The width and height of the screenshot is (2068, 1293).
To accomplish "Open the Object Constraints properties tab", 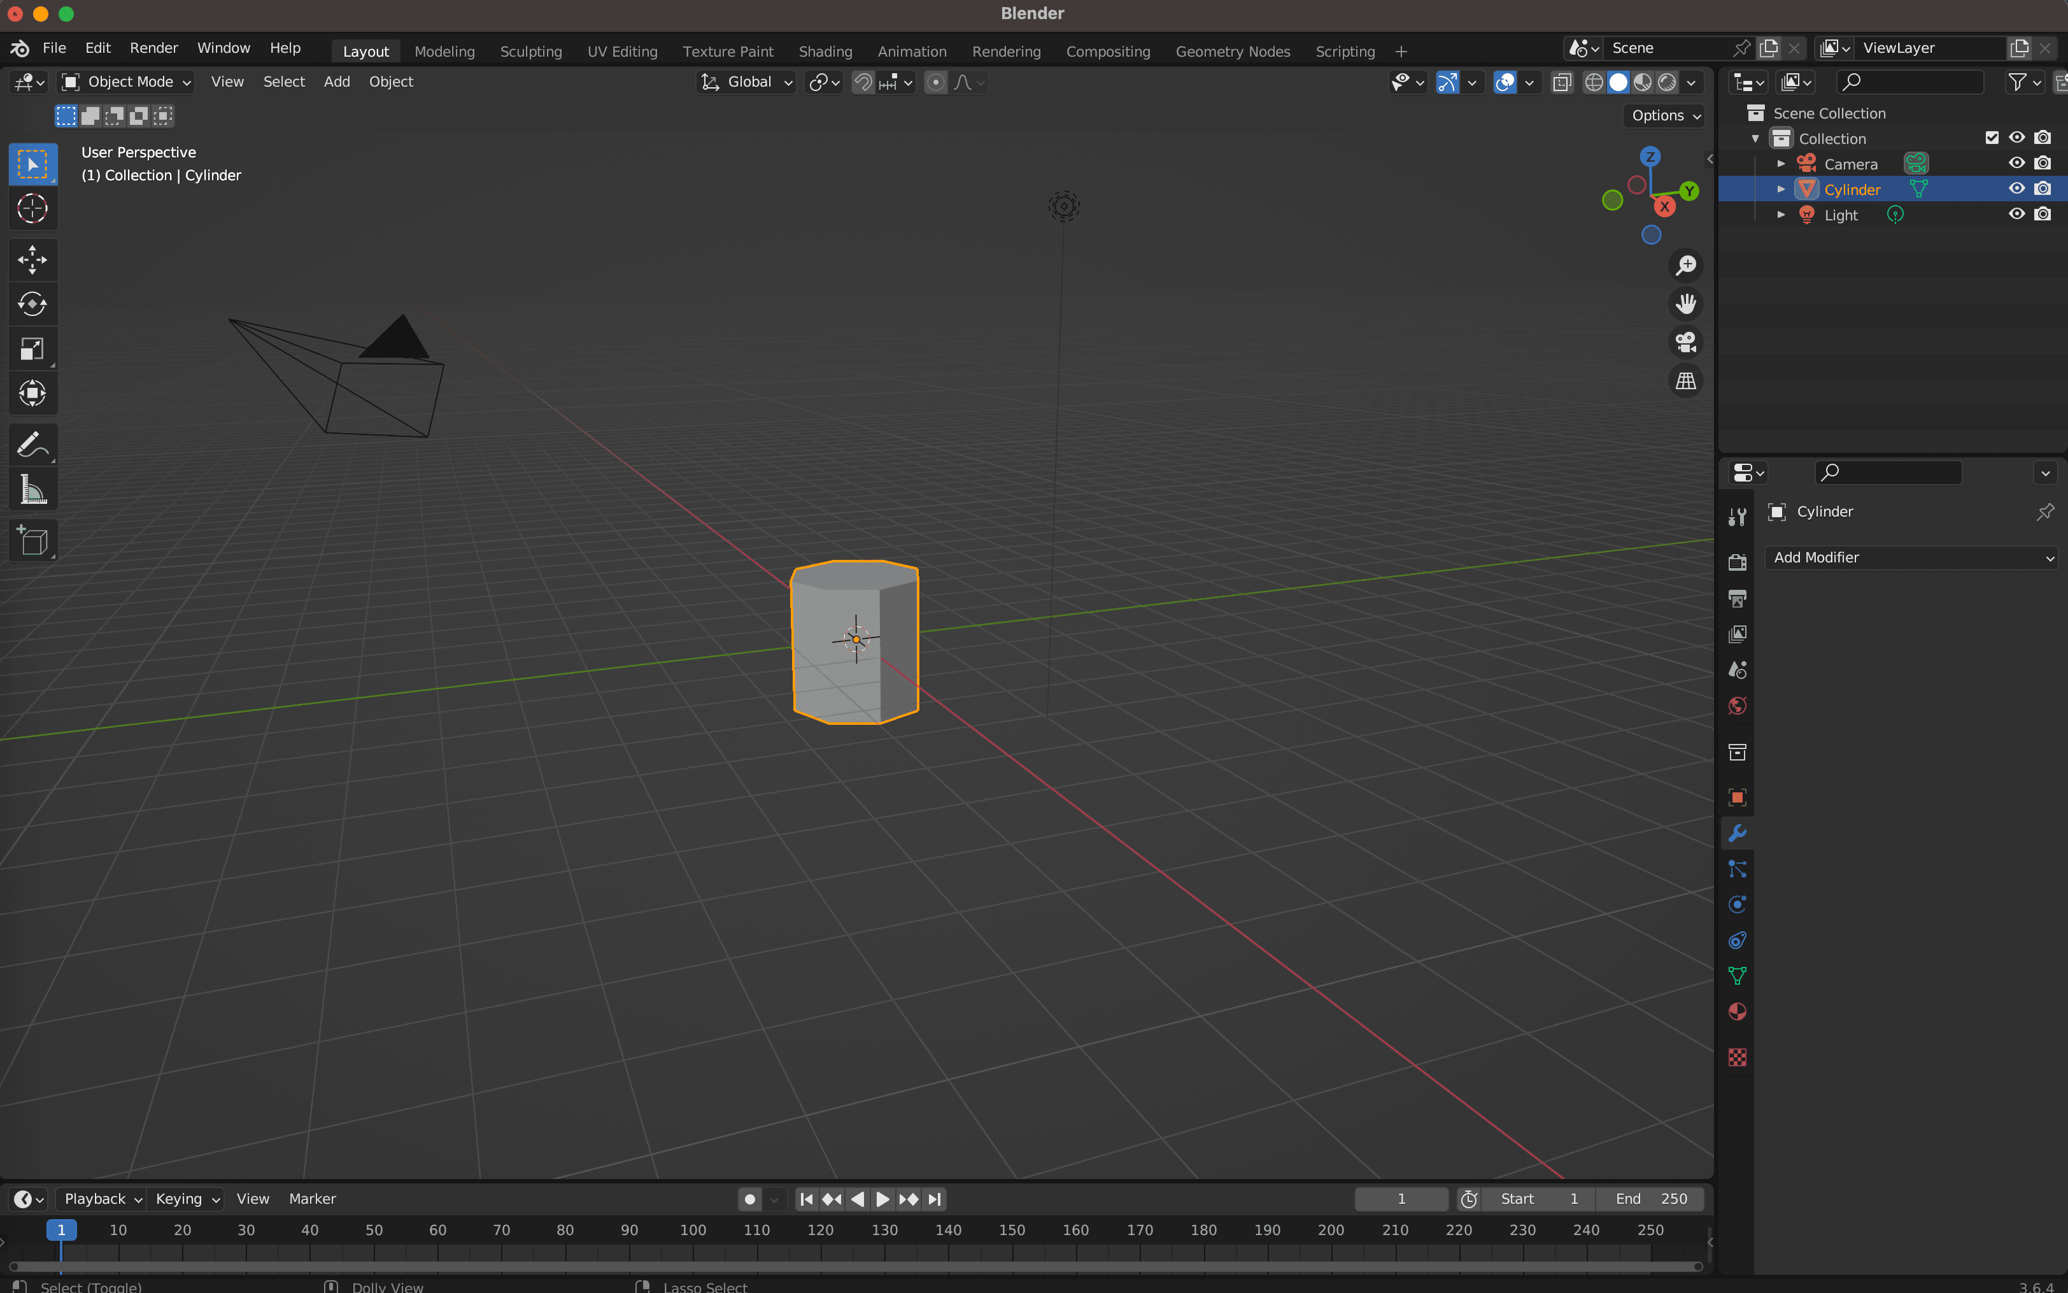I will [x=1738, y=941].
